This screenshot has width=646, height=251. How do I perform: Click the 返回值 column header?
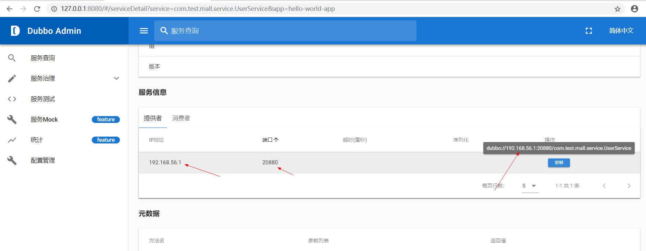tap(498, 241)
